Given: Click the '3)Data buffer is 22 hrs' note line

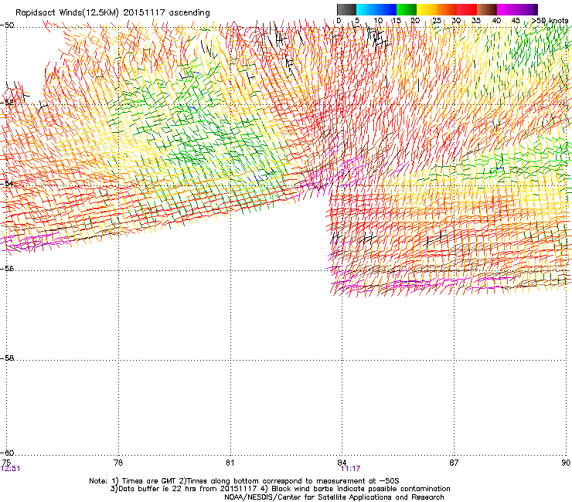Looking at the screenshot, I should [x=280, y=489].
